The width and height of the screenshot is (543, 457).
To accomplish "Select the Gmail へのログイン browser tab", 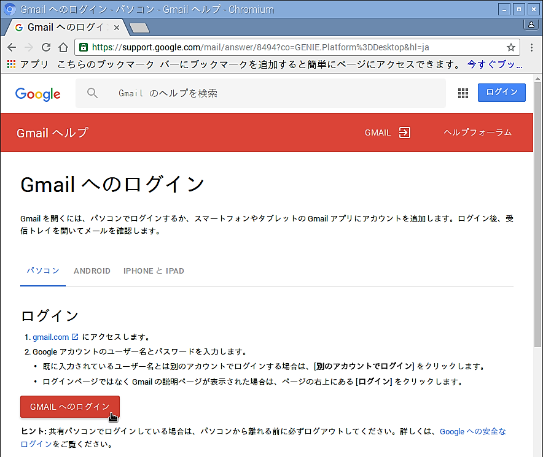I will point(66,28).
